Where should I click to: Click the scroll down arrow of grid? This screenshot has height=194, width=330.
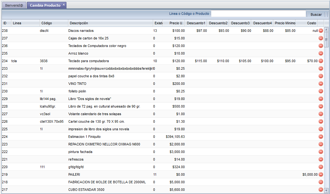coord(327,190)
